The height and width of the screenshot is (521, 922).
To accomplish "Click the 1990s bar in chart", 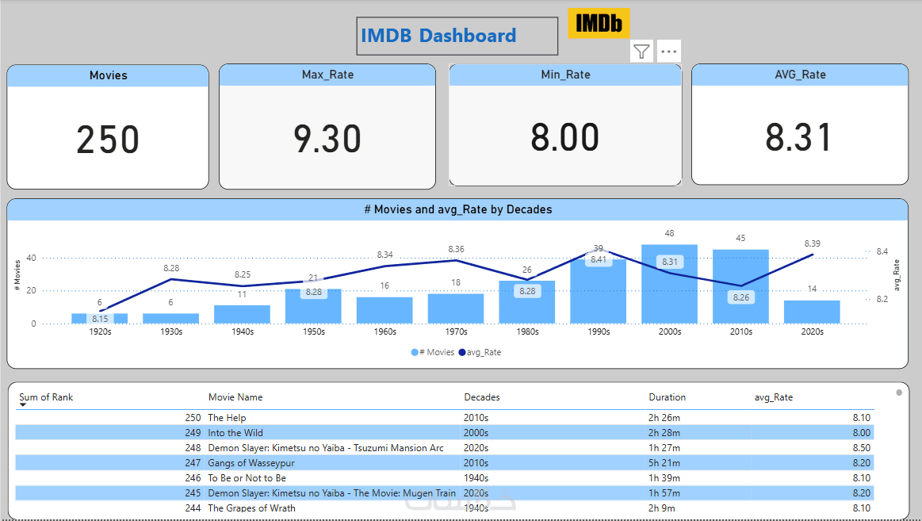I will (x=598, y=291).
